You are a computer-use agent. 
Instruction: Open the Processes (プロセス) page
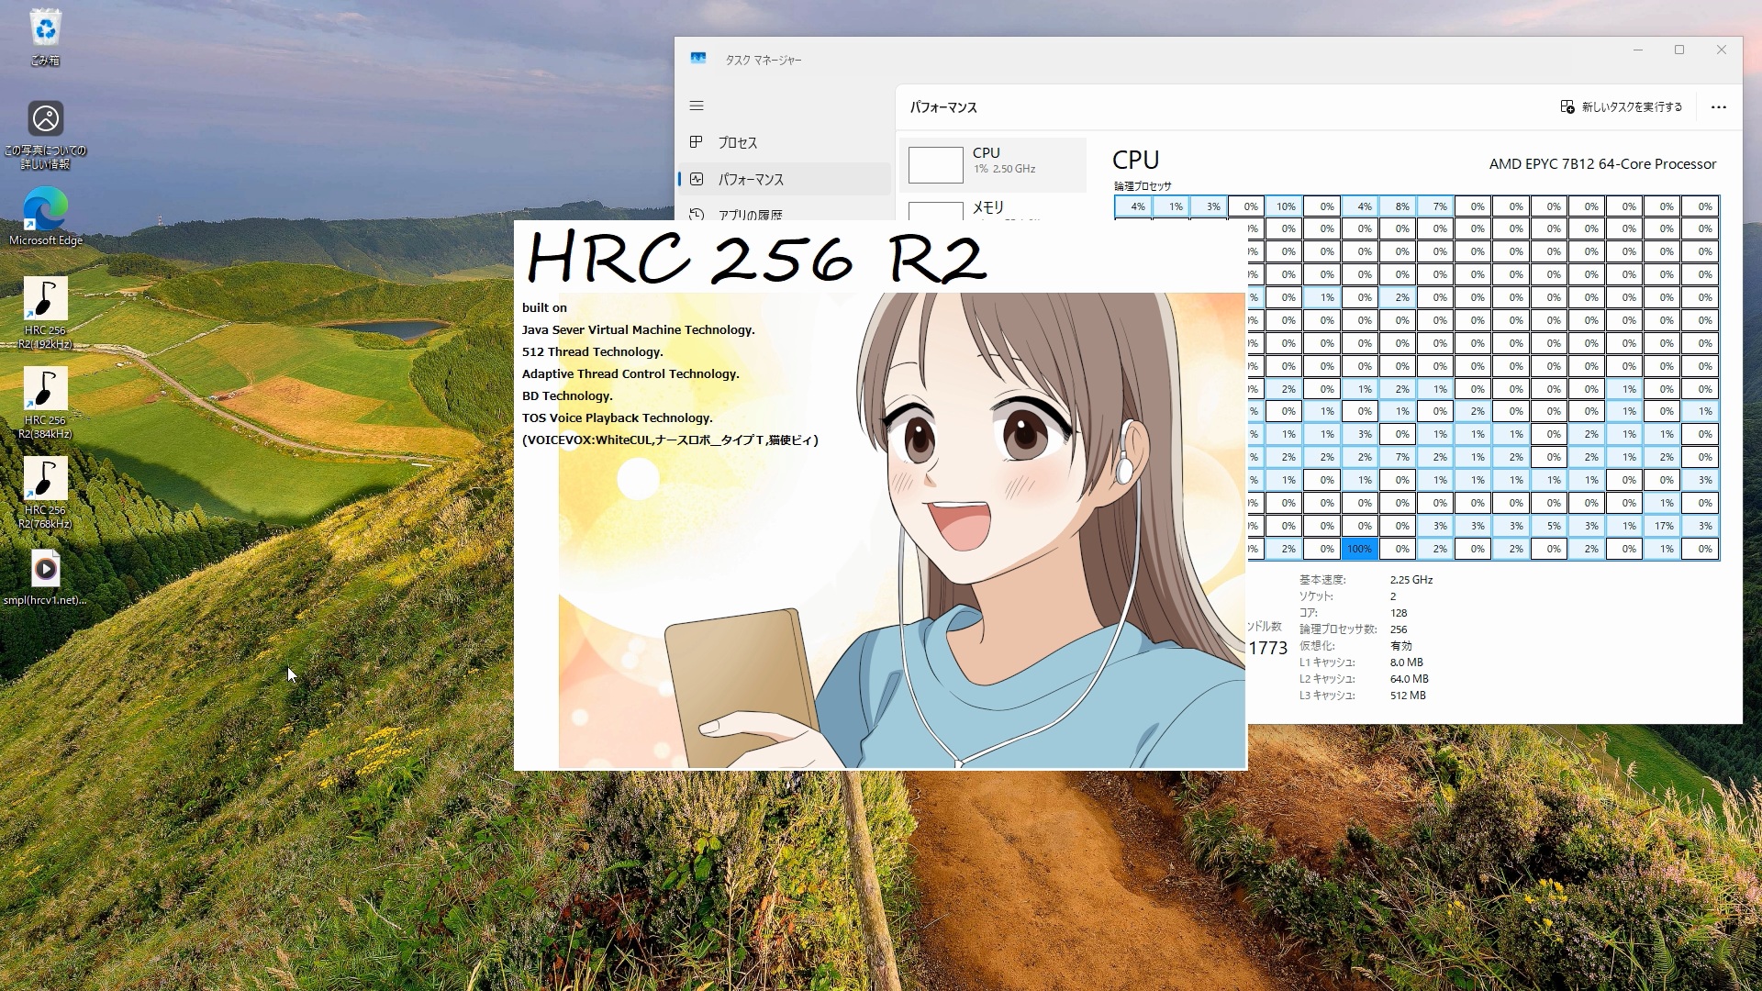pos(785,142)
